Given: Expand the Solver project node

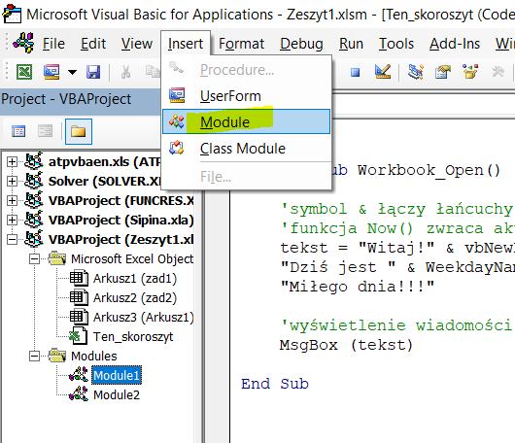Looking at the screenshot, I should tap(12, 181).
